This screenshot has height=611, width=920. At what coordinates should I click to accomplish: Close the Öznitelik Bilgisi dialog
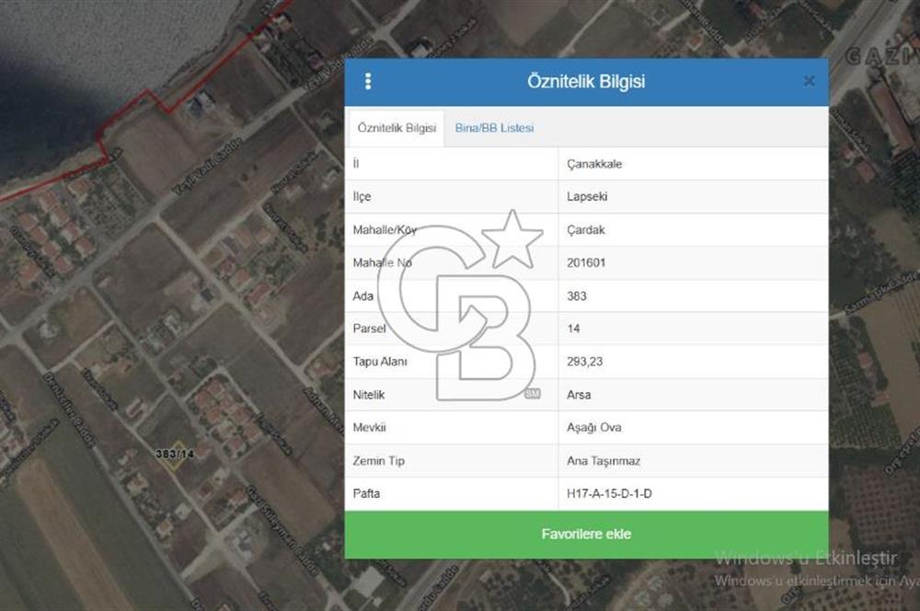click(809, 81)
